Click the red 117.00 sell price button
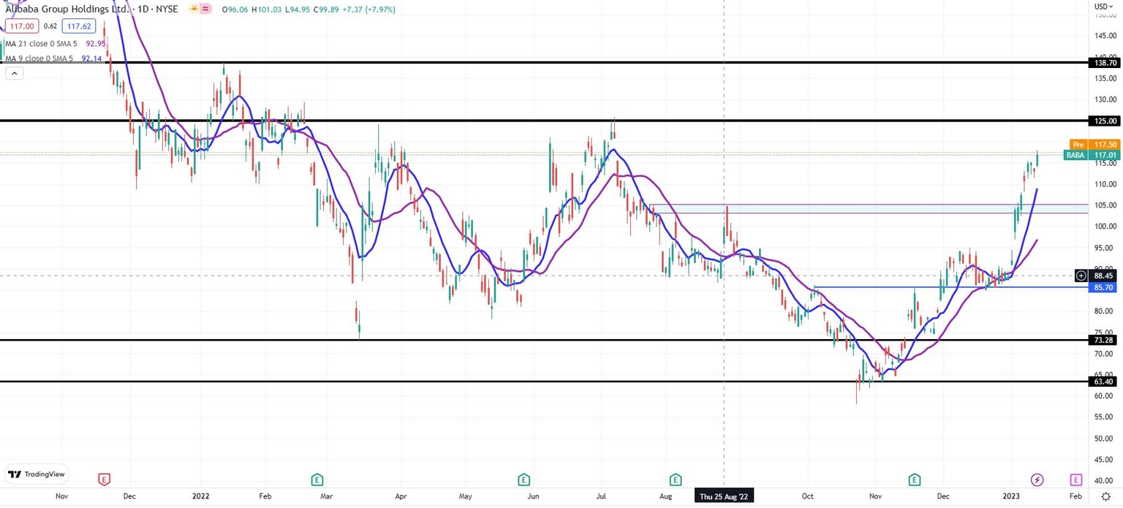 22,26
